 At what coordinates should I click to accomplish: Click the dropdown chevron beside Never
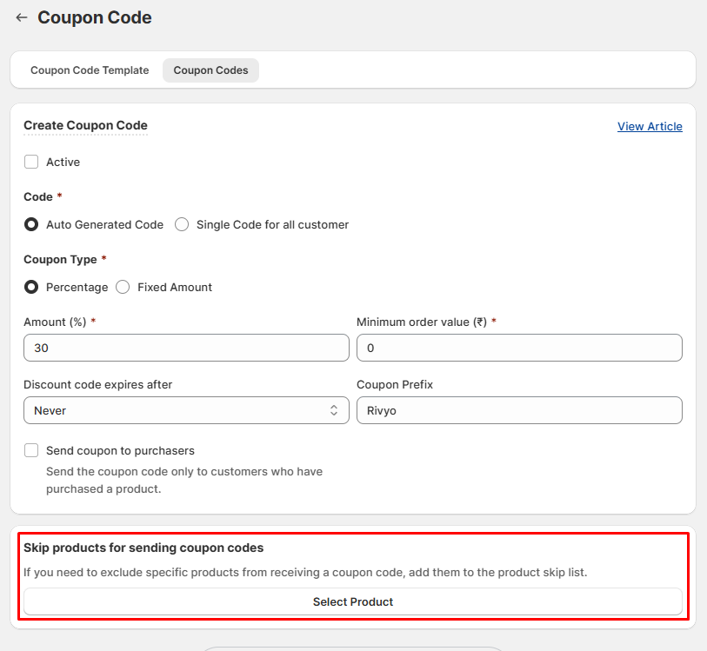334,410
